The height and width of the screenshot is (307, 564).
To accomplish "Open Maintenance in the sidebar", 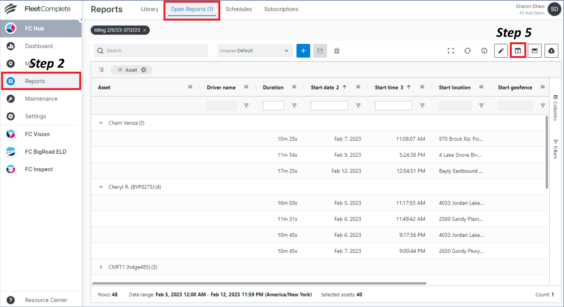I will click(41, 99).
